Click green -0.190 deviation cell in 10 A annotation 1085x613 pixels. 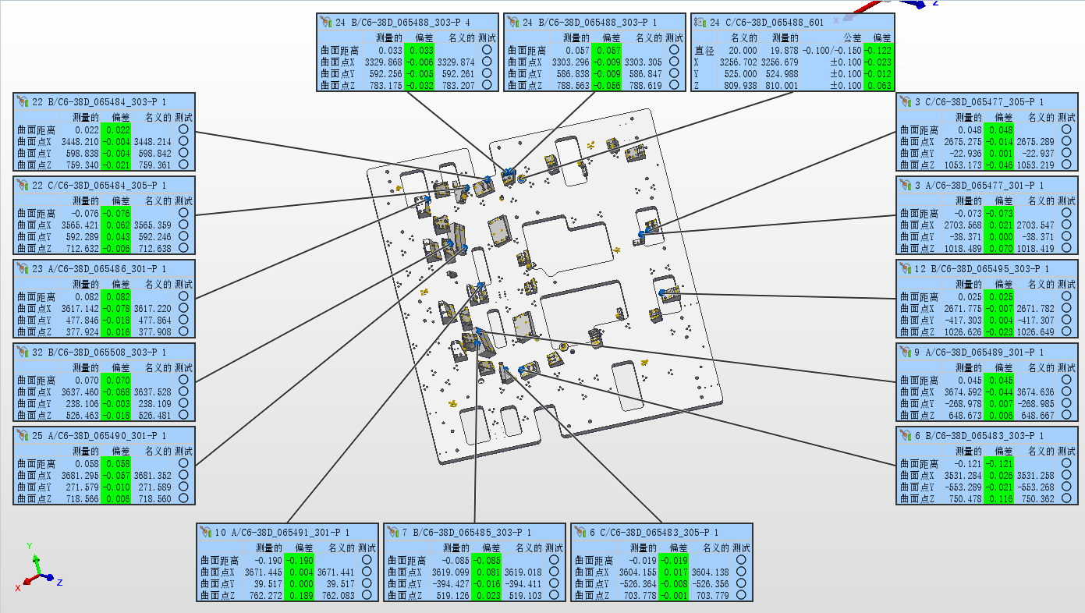click(298, 560)
